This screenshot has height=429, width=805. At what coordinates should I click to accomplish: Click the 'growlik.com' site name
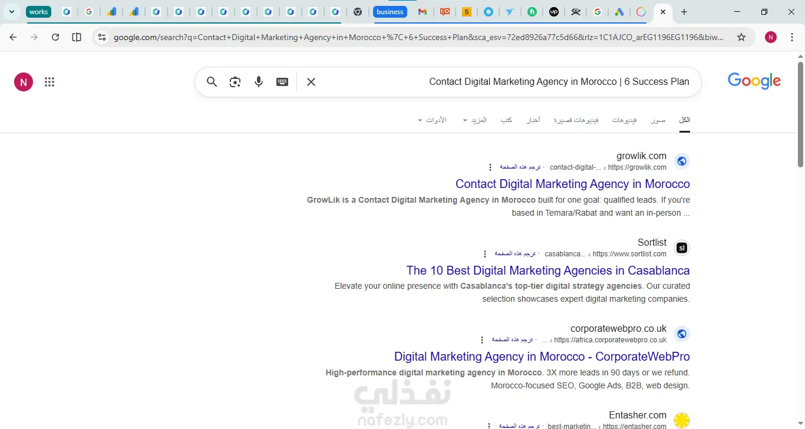point(641,156)
